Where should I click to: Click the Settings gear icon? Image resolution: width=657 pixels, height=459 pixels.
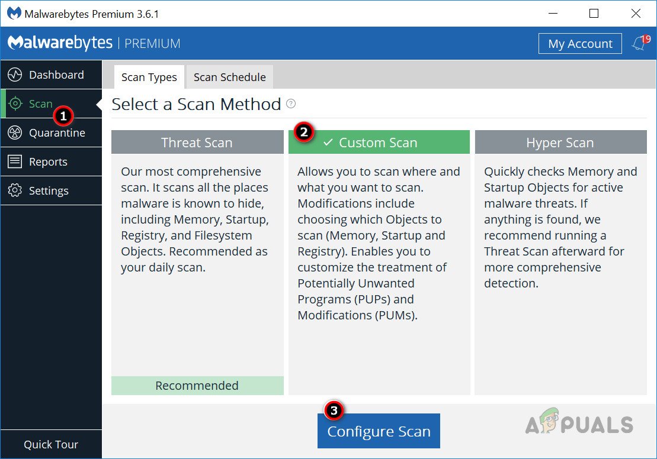14,190
